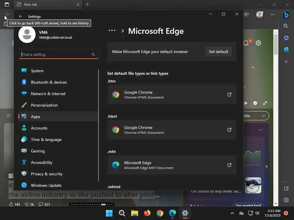Expand the breadcrumb ellipsis menu
The width and height of the screenshot is (294, 220).
pyautogui.click(x=112, y=30)
